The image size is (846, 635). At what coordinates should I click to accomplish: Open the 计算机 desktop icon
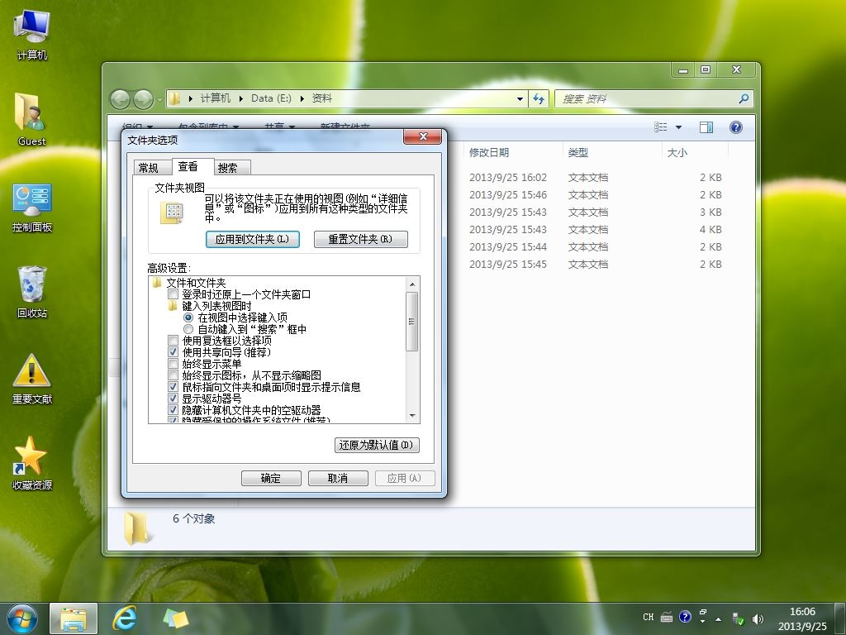[x=32, y=35]
